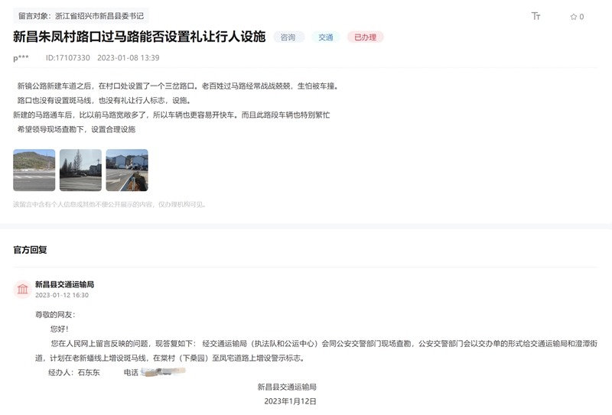Viewport: 612px width, 415px height.
Task: Open the third attached photo with buildings
Action: 127,170
